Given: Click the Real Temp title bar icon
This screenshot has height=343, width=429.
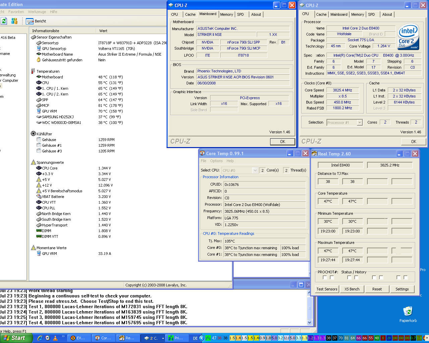Looking at the screenshot, I should coord(314,154).
